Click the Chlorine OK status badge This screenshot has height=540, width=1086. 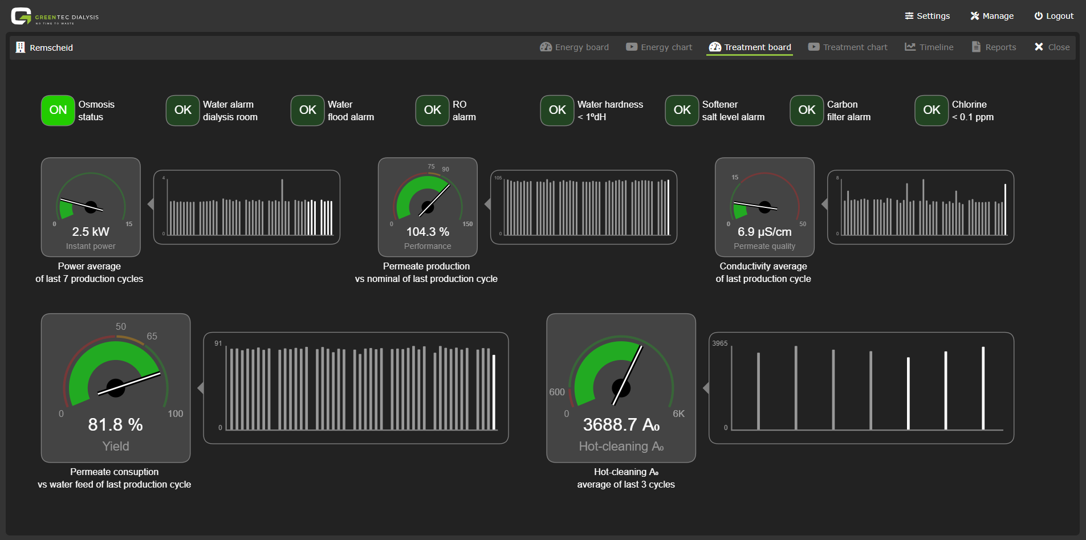click(x=931, y=111)
